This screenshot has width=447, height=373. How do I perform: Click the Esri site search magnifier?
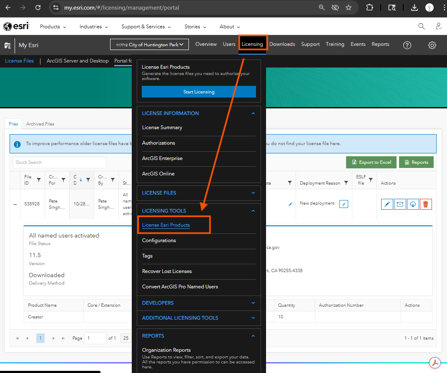click(x=422, y=26)
